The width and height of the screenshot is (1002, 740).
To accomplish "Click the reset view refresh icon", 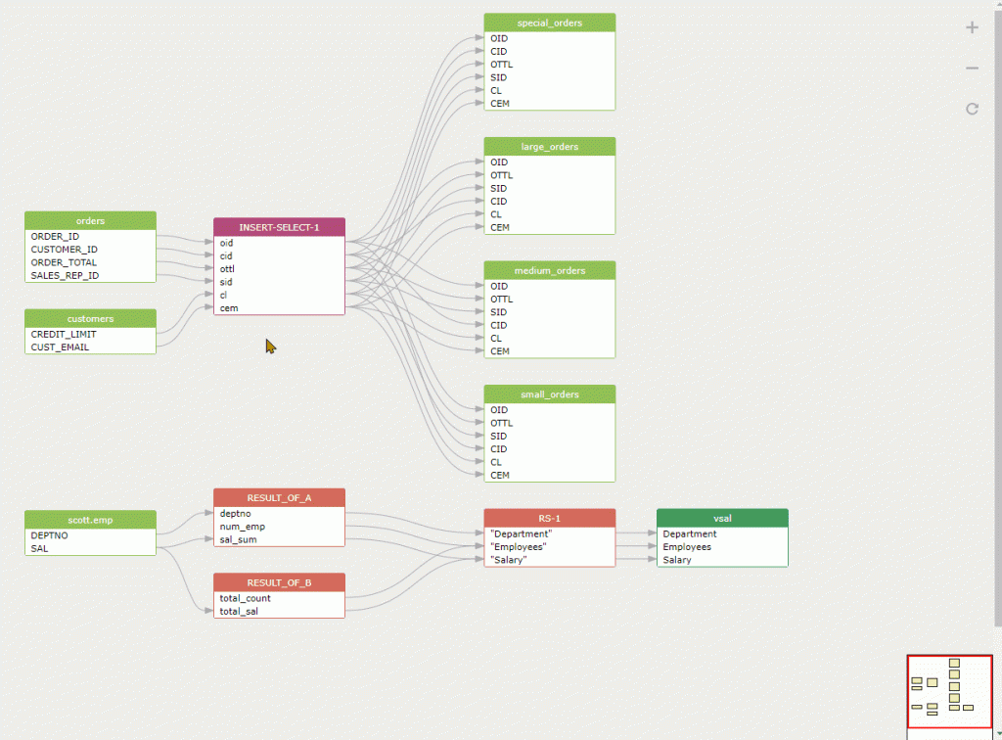I will 972,109.
